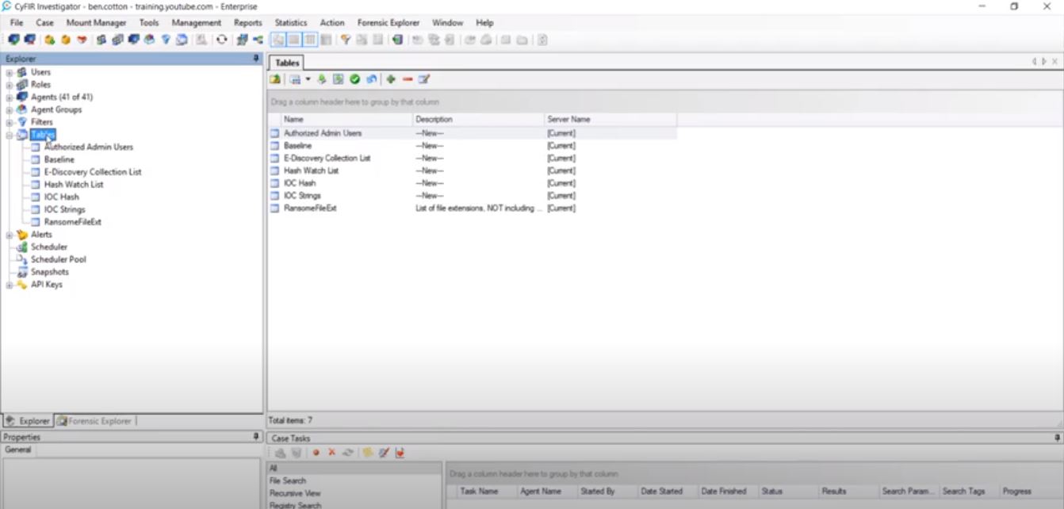Select the E-Discovery Collection List grid row
This screenshot has height=509, width=1064.
tap(473, 159)
